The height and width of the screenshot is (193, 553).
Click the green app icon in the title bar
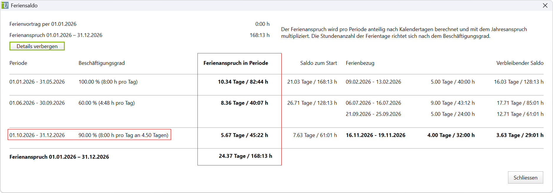click(5, 5)
